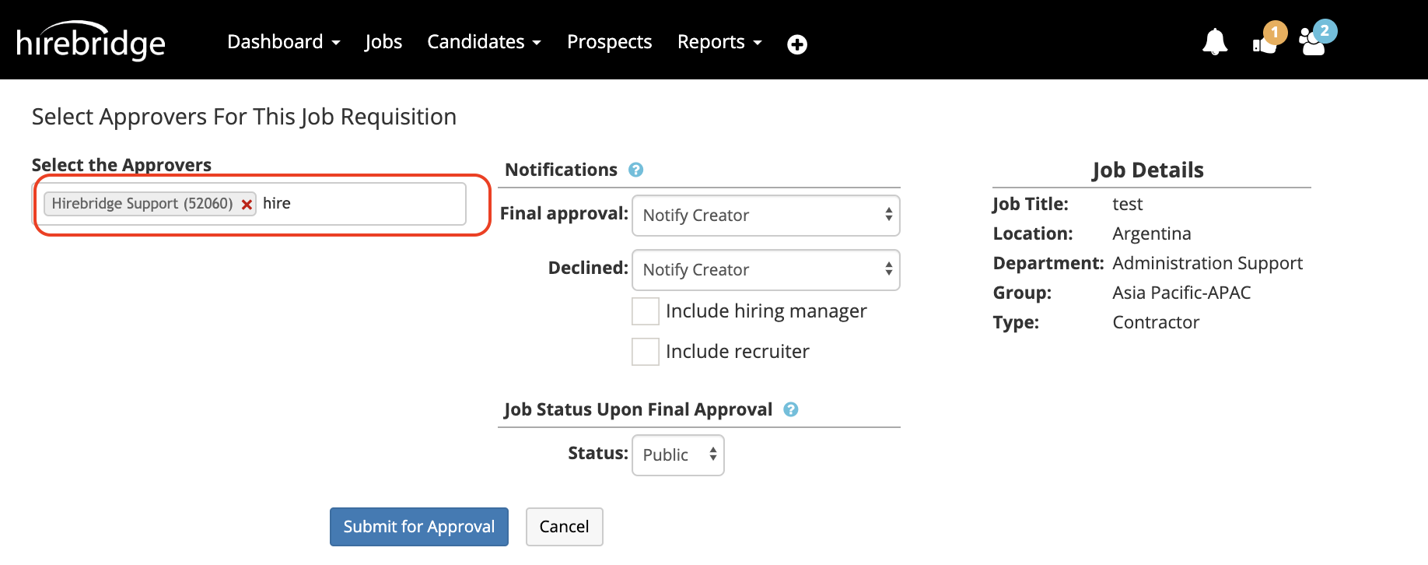Viewport: 1428px width, 565px height.
Task: Remove Hirebridge Support approver with red X
Action: [247, 205]
